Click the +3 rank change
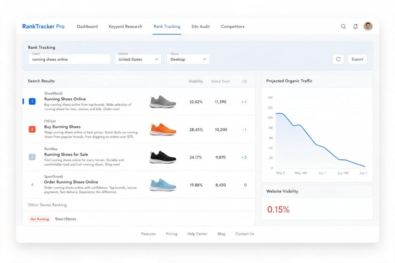The image size is (395, 263). click(x=244, y=157)
